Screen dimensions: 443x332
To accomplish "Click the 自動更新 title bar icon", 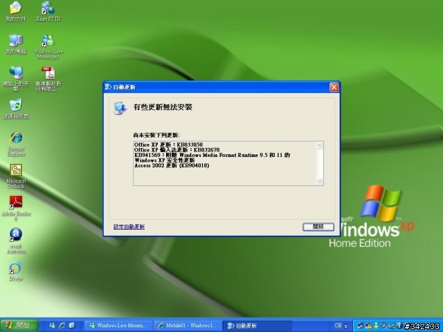I will point(108,87).
